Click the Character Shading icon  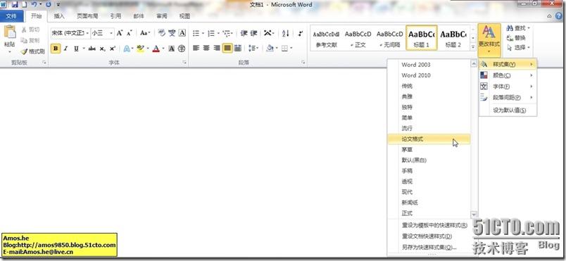point(172,49)
